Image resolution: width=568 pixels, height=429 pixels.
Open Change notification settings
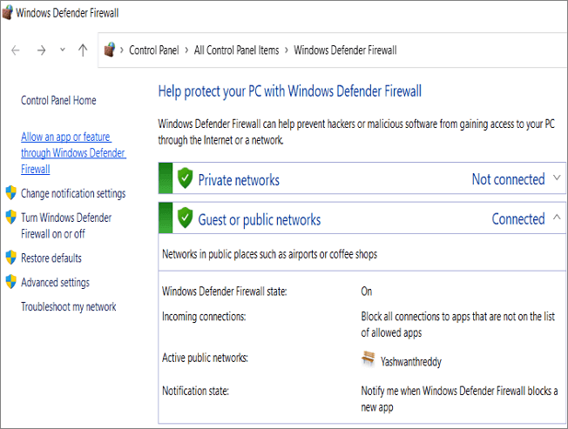(x=73, y=193)
